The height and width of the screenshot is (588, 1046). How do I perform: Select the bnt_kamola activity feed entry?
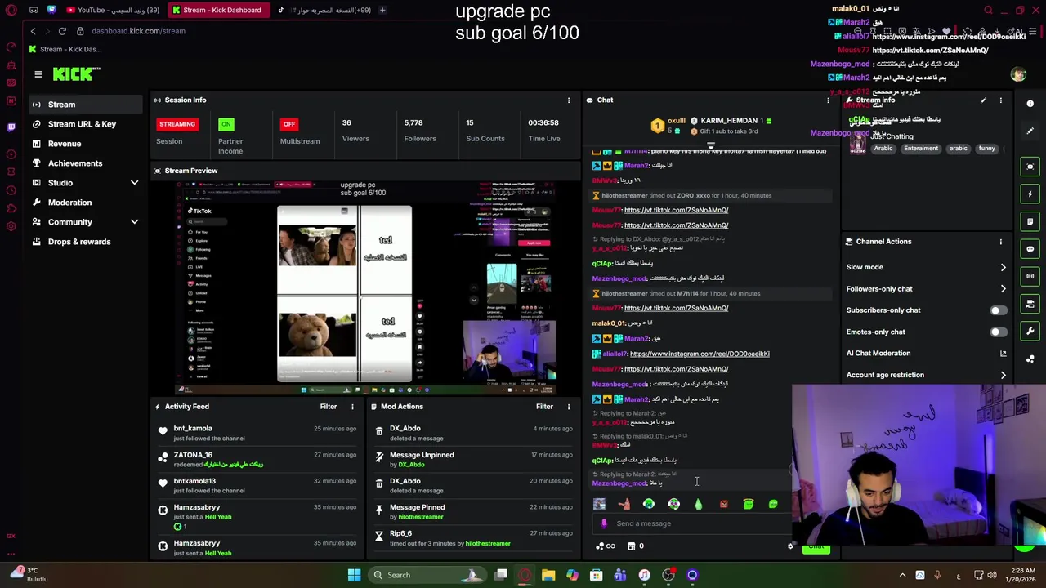point(258,434)
